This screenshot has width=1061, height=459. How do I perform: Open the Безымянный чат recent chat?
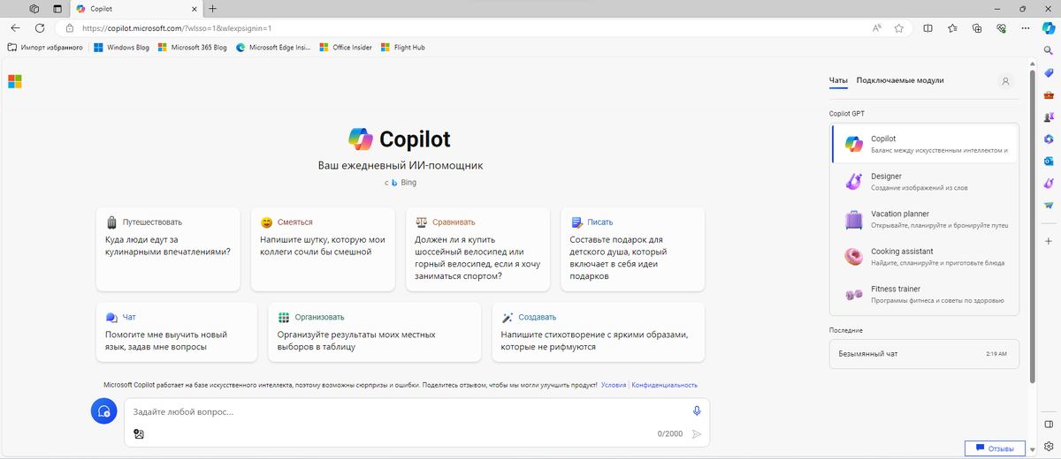[x=924, y=354]
